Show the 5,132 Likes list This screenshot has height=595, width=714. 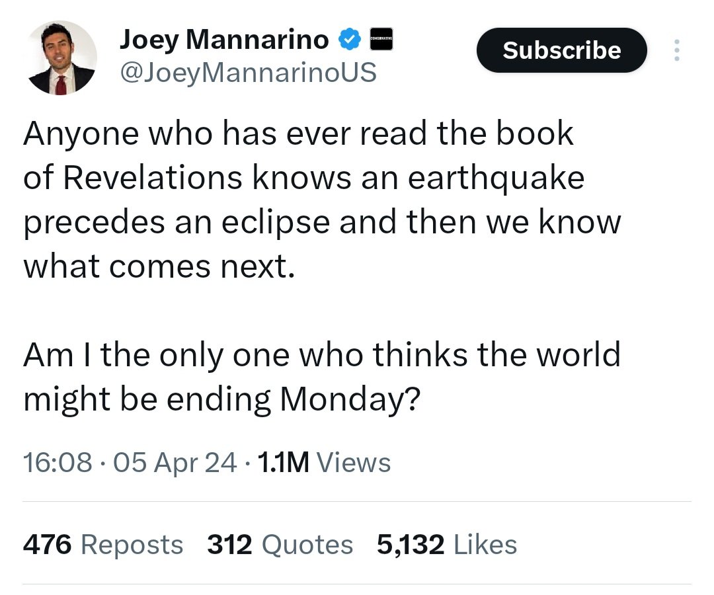pos(447,545)
